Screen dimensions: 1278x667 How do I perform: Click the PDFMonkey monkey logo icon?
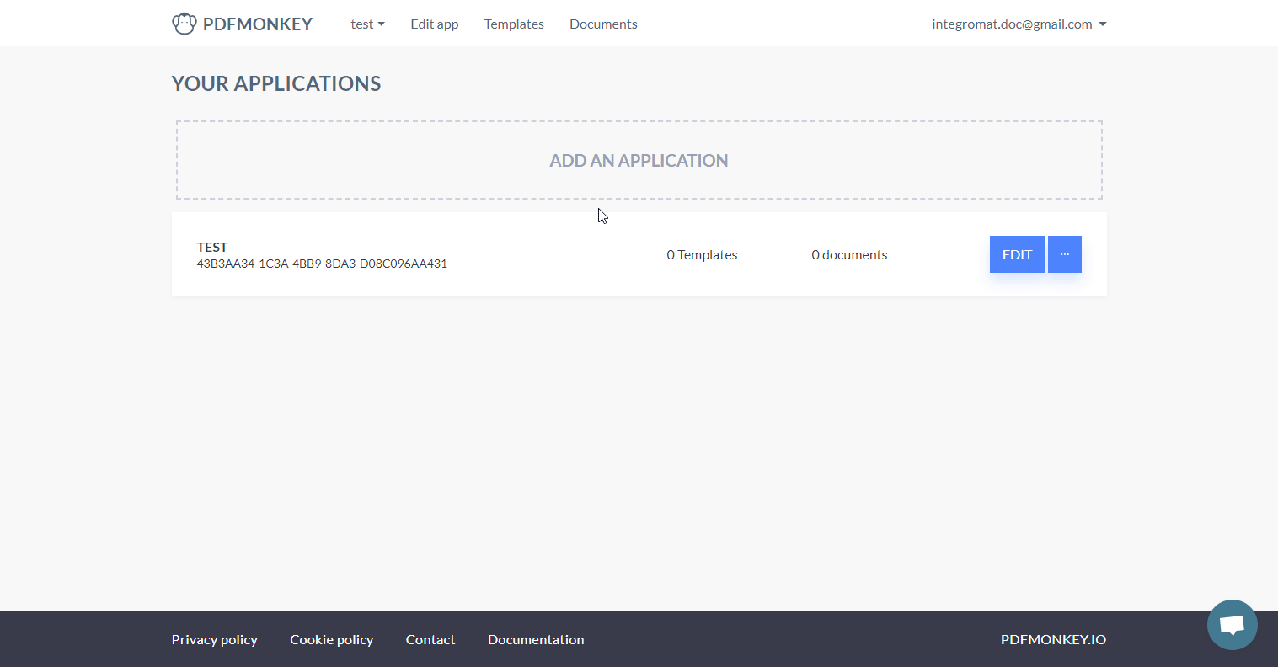tap(184, 24)
